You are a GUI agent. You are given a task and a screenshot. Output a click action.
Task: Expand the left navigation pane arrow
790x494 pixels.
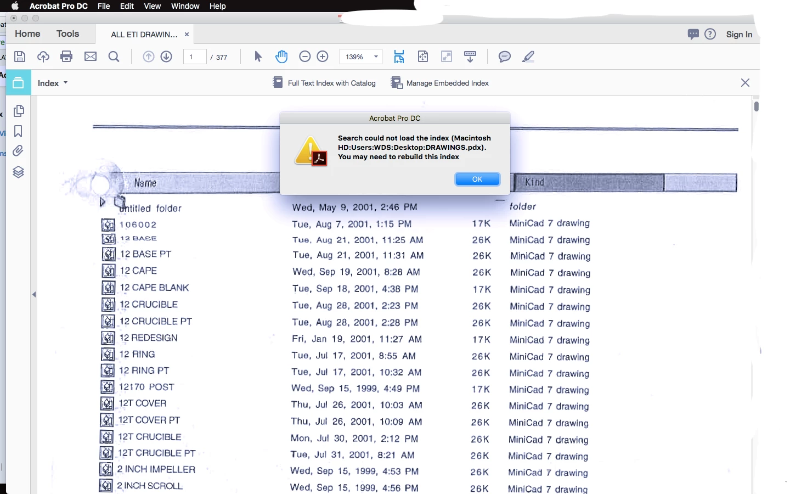point(34,295)
